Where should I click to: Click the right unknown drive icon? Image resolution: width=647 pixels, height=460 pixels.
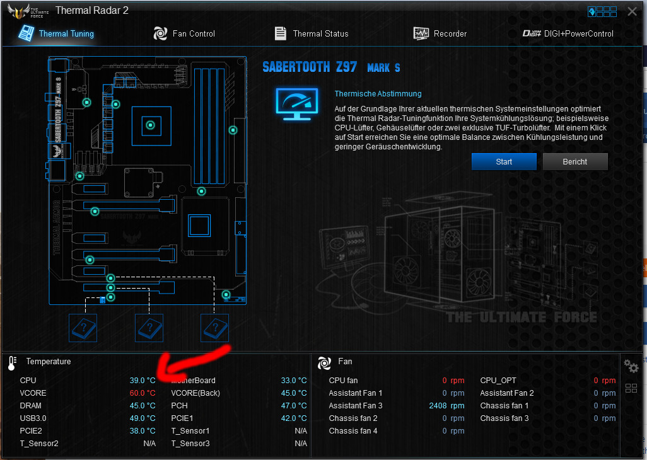tap(214, 328)
